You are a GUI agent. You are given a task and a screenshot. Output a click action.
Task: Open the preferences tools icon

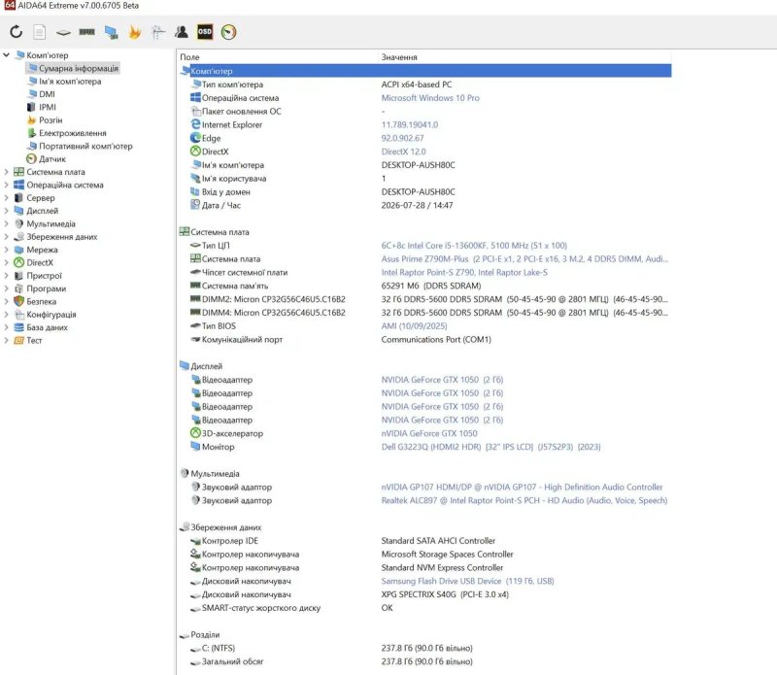[158, 32]
